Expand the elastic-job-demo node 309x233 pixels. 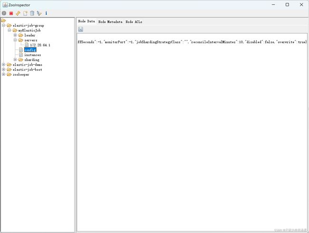[x=3, y=65]
